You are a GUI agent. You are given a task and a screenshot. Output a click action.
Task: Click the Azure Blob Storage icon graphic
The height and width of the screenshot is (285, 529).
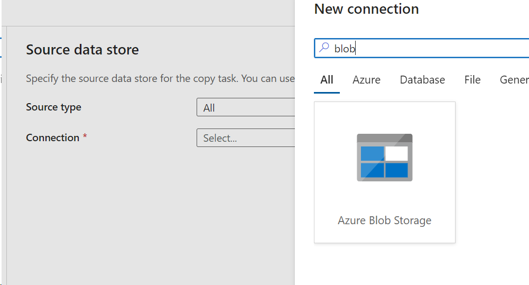(384, 158)
